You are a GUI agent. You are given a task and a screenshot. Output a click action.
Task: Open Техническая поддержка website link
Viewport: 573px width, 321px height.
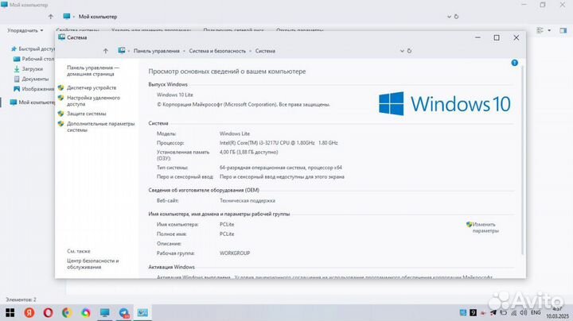click(248, 200)
